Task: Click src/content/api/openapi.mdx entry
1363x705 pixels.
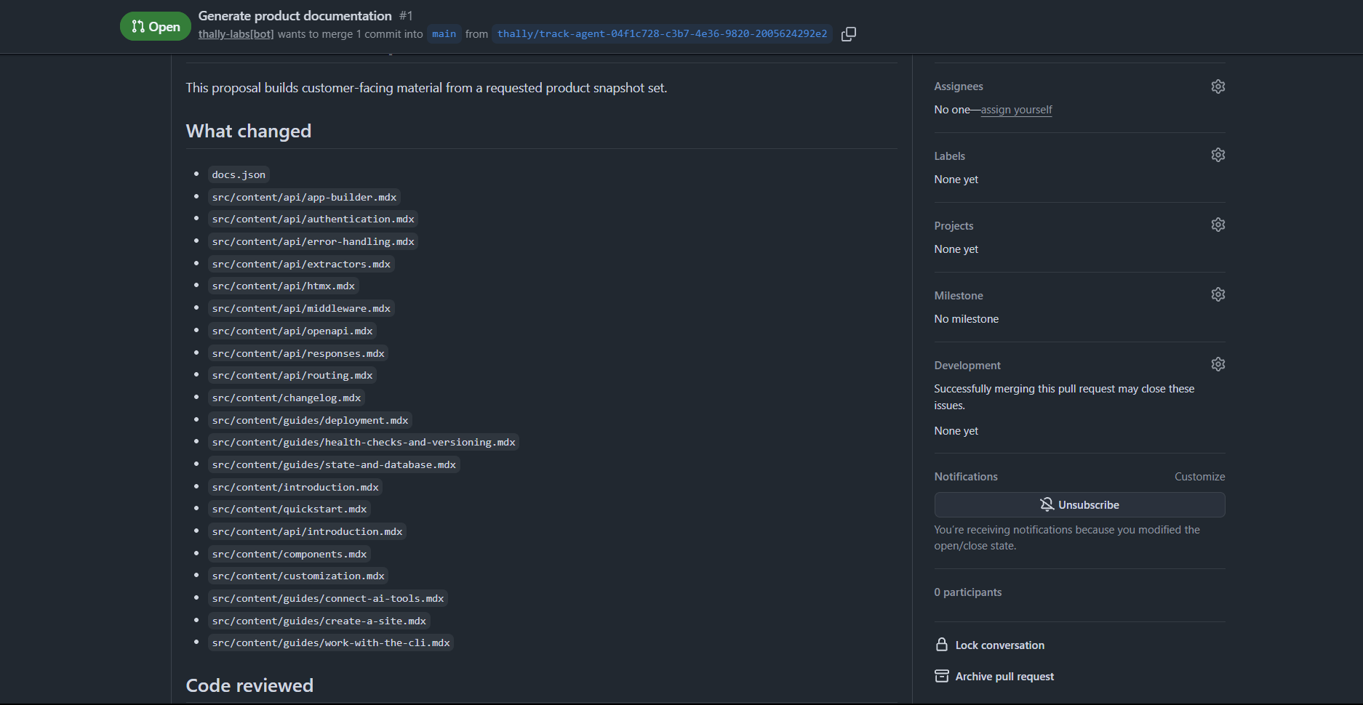Action: tap(292, 331)
